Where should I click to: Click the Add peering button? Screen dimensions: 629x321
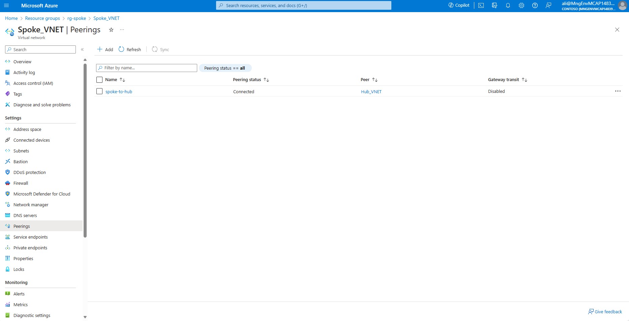tap(105, 49)
